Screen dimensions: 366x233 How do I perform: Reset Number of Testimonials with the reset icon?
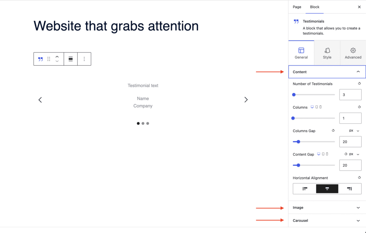pos(359,83)
